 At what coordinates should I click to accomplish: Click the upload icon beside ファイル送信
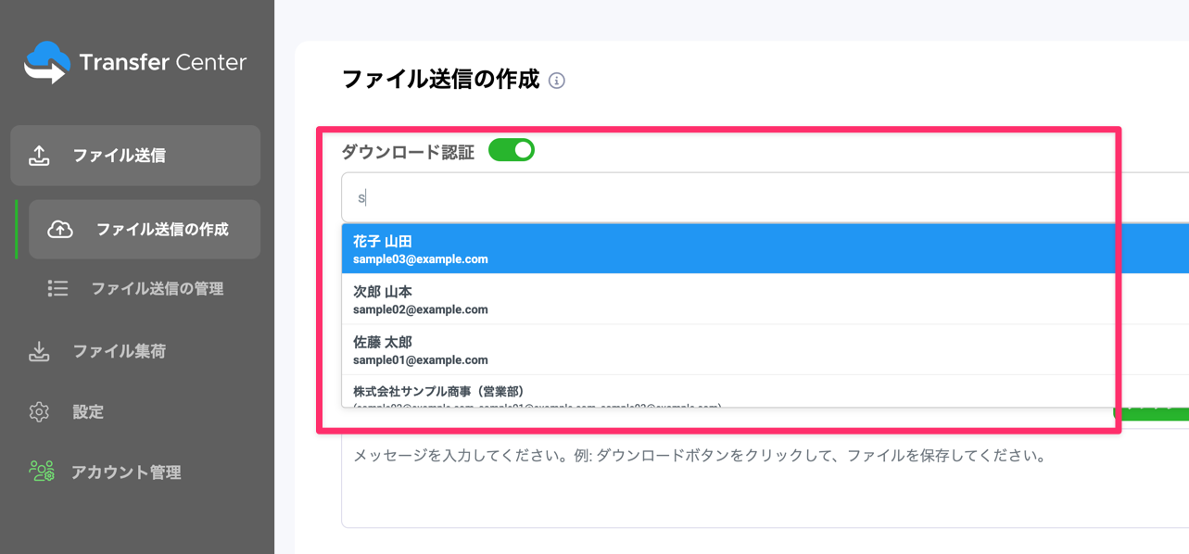click(x=40, y=155)
